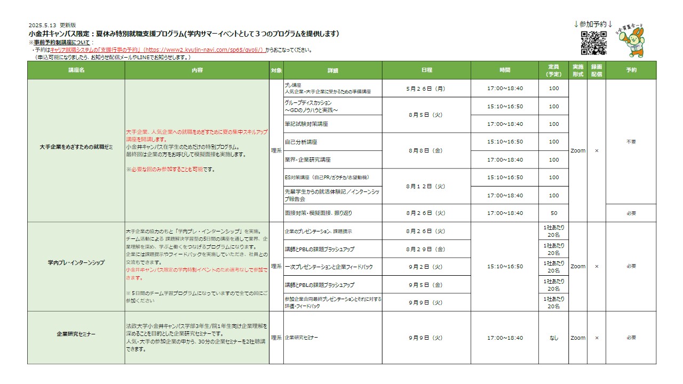Click the date 8月12日(火)
This screenshot has width=683, height=384.
(x=426, y=186)
